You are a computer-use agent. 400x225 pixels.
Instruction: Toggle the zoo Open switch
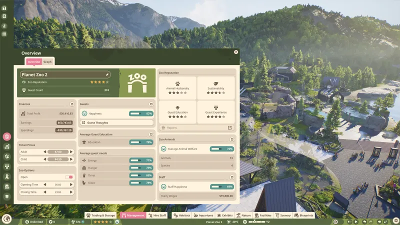[x=69, y=177]
